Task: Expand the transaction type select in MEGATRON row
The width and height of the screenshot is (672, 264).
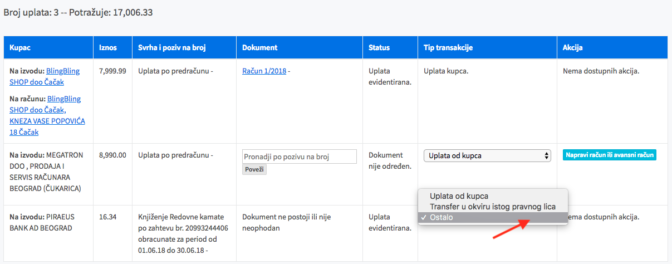Action: [x=487, y=156]
